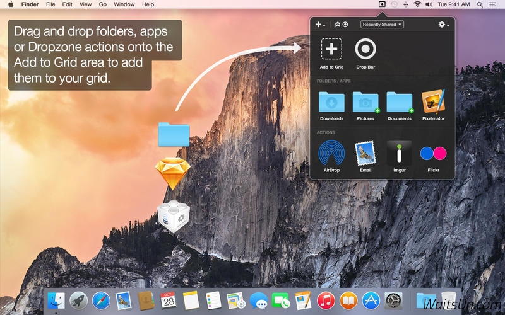Open Mail stamp icon in the Dock
Viewport: 505px width, 315px height.
coord(124,301)
